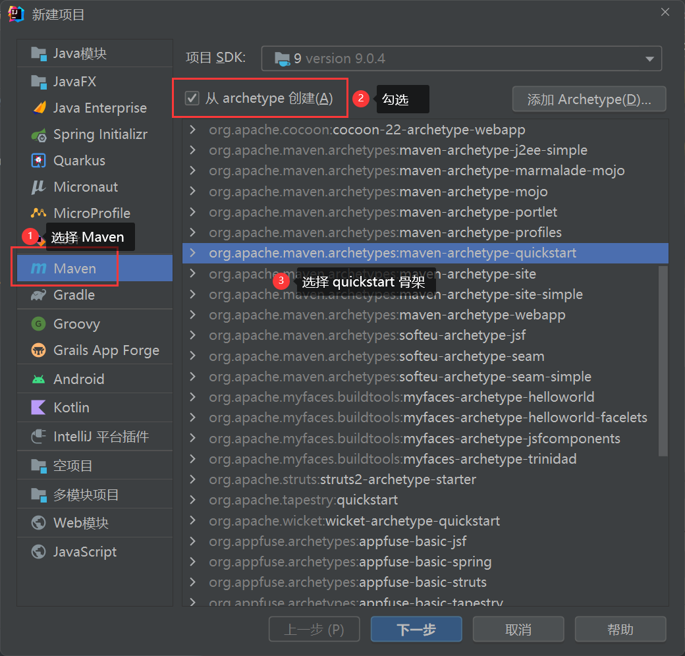685x656 pixels.
Task: Select appfuse-basic-jsf row
Action: pos(425,541)
